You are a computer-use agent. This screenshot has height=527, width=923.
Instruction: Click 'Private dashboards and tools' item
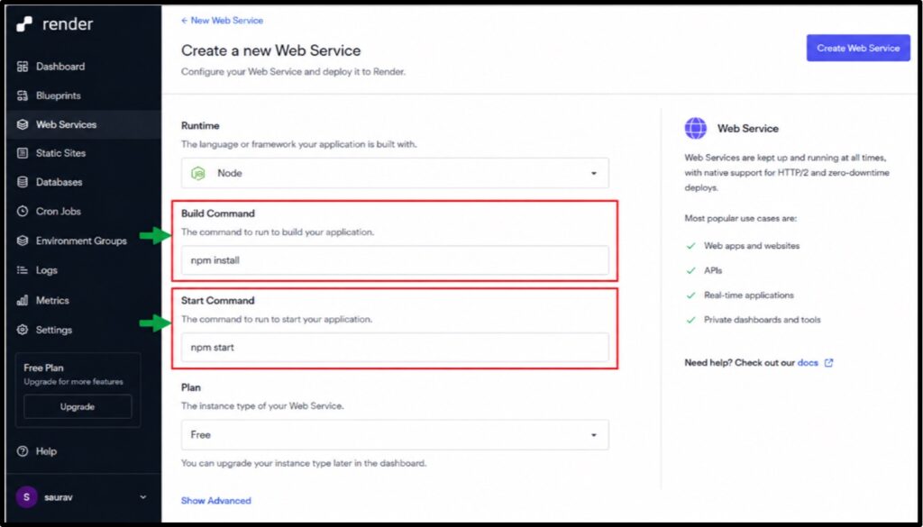(x=763, y=320)
